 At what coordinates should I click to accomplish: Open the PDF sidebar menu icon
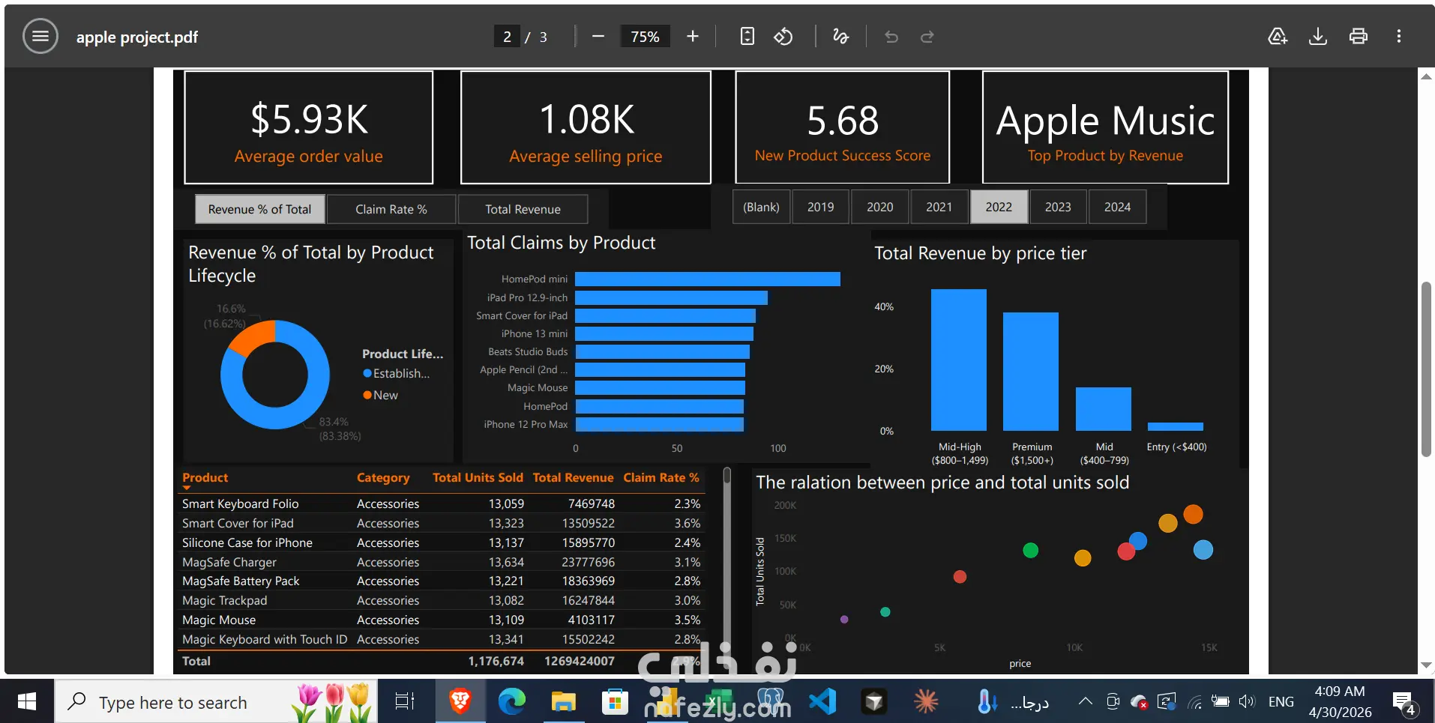(x=40, y=37)
